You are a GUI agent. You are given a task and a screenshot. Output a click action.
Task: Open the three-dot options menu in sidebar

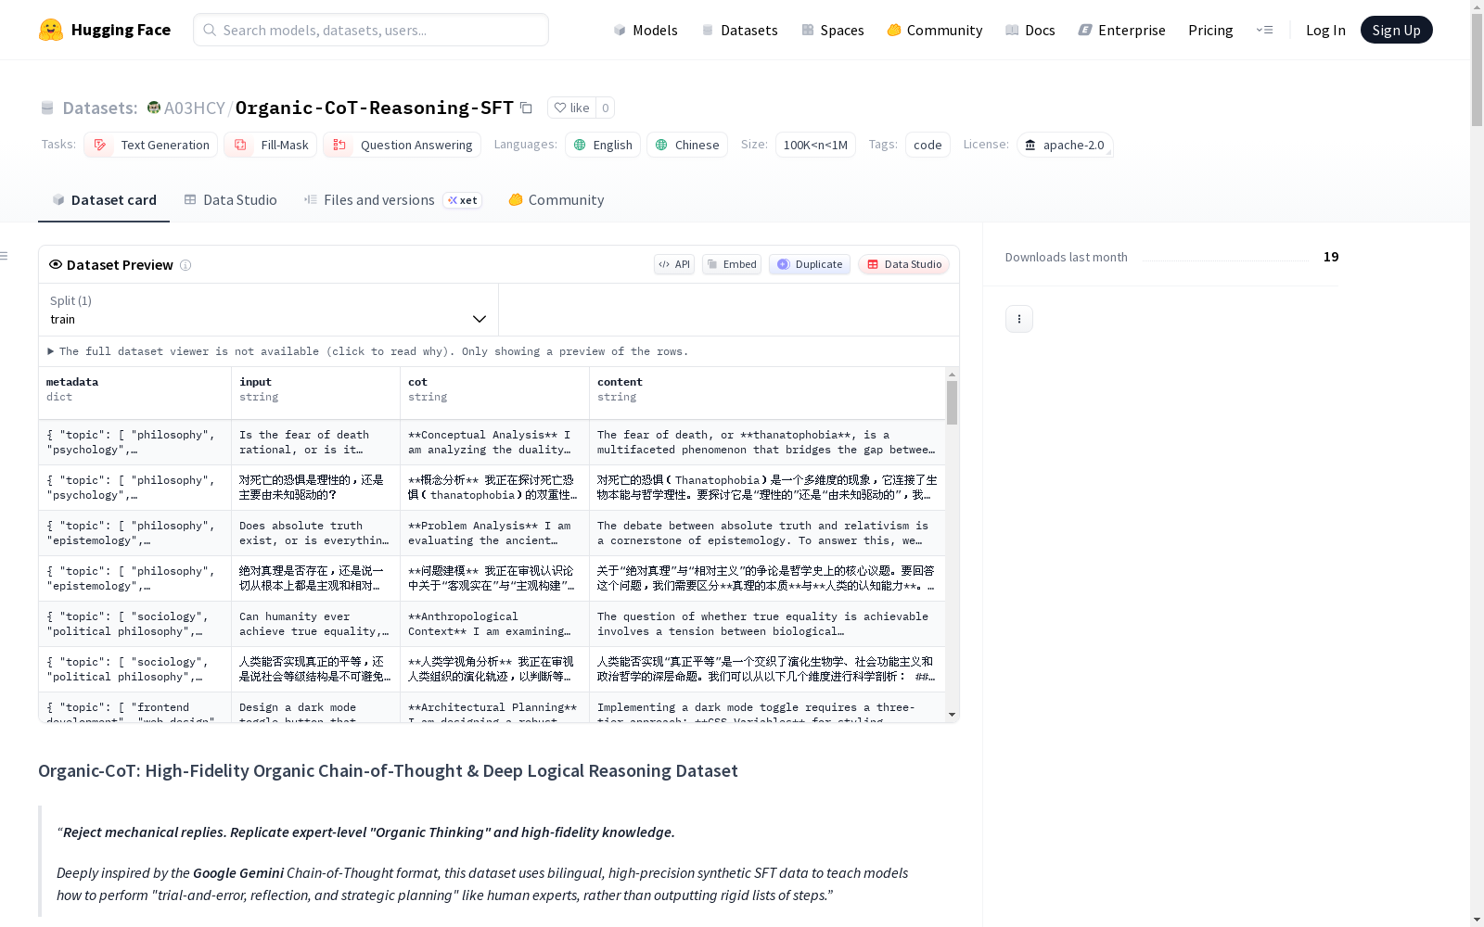pos(1019,319)
